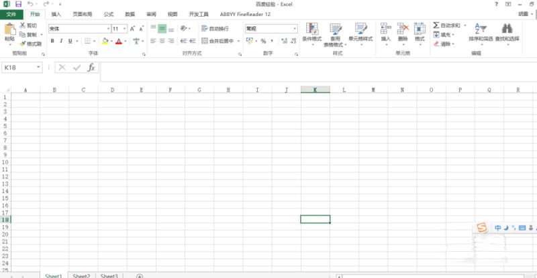The image size is (537, 278).
Task: Toggle Italic formatting
Action: pos(61,41)
